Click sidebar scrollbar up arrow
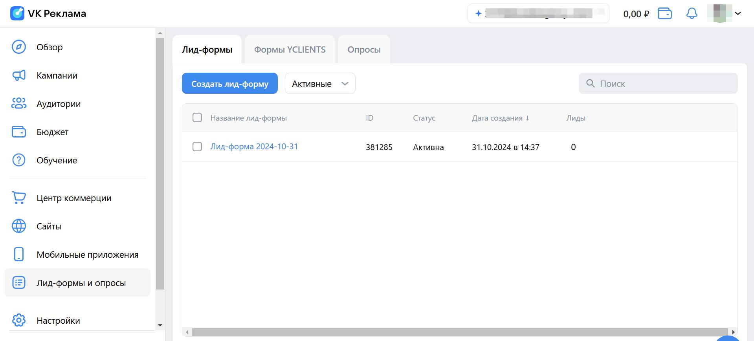This screenshot has height=341, width=754. [160, 33]
